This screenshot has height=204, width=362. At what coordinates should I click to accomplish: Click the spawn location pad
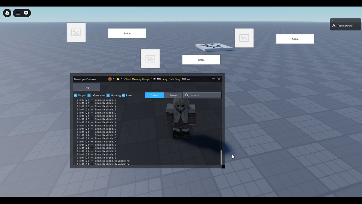click(214, 47)
